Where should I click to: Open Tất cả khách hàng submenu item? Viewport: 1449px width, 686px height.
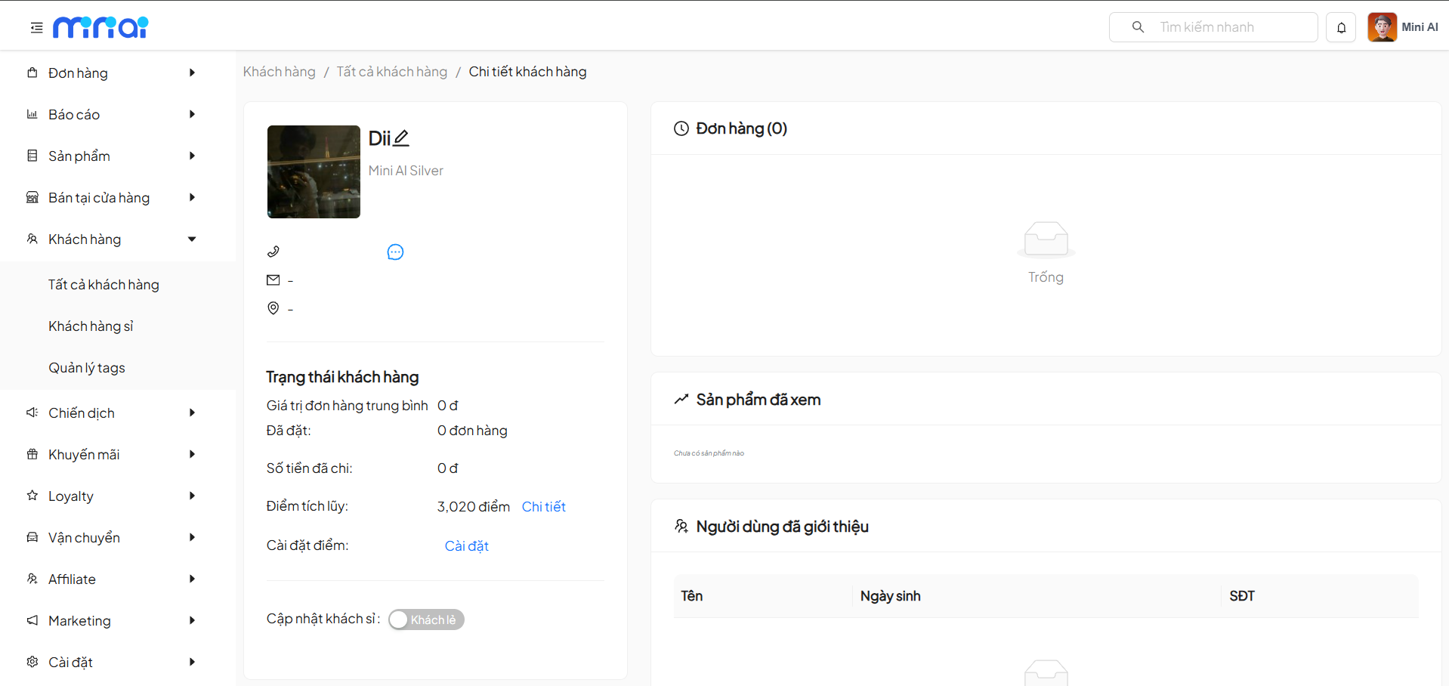(103, 285)
